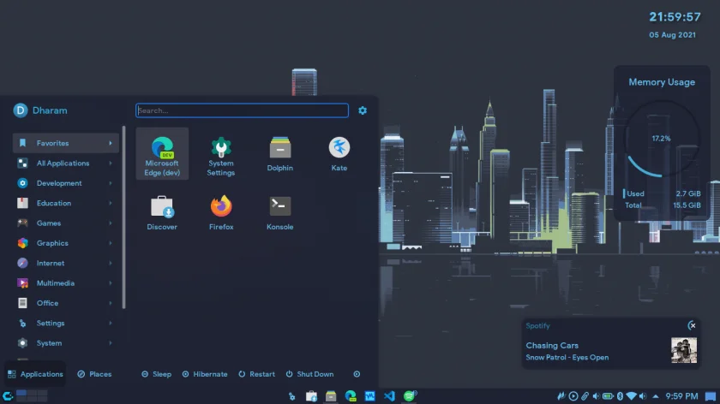Image resolution: width=720 pixels, height=404 pixels.
Task: Launch the Kate text editor
Action: [339, 153]
